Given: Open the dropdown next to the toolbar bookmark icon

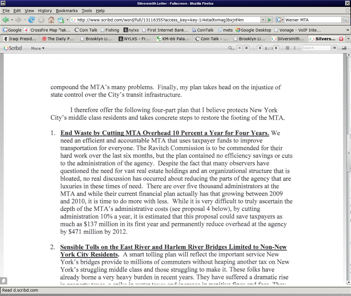Looking at the screenshot, I should coord(67,20).
